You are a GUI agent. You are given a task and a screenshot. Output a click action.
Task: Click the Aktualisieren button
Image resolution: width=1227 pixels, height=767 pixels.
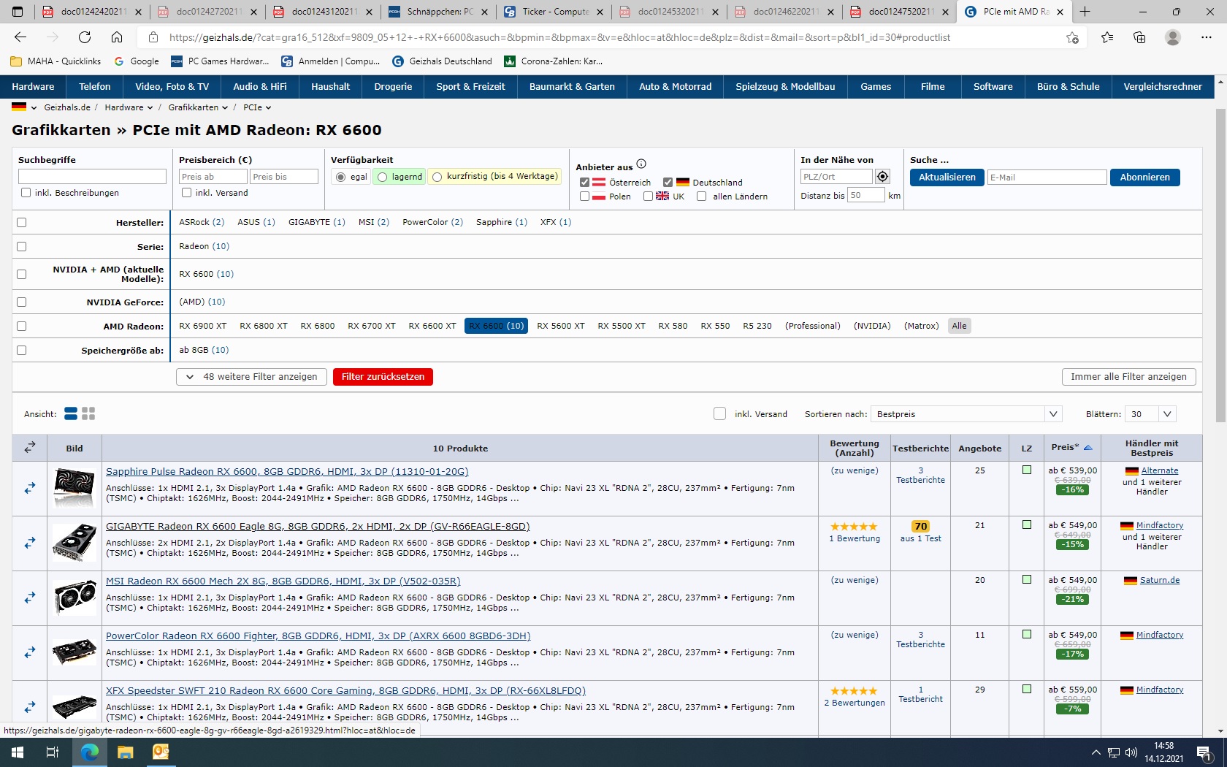coord(947,178)
